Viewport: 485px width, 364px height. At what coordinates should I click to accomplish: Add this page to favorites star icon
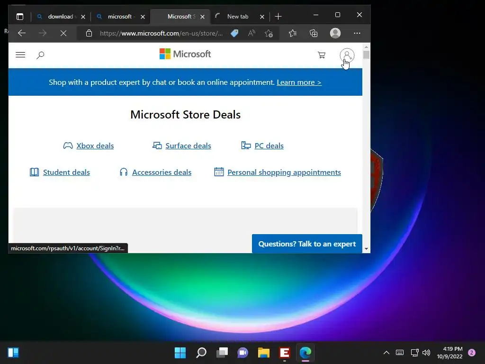[x=269, y=33]
